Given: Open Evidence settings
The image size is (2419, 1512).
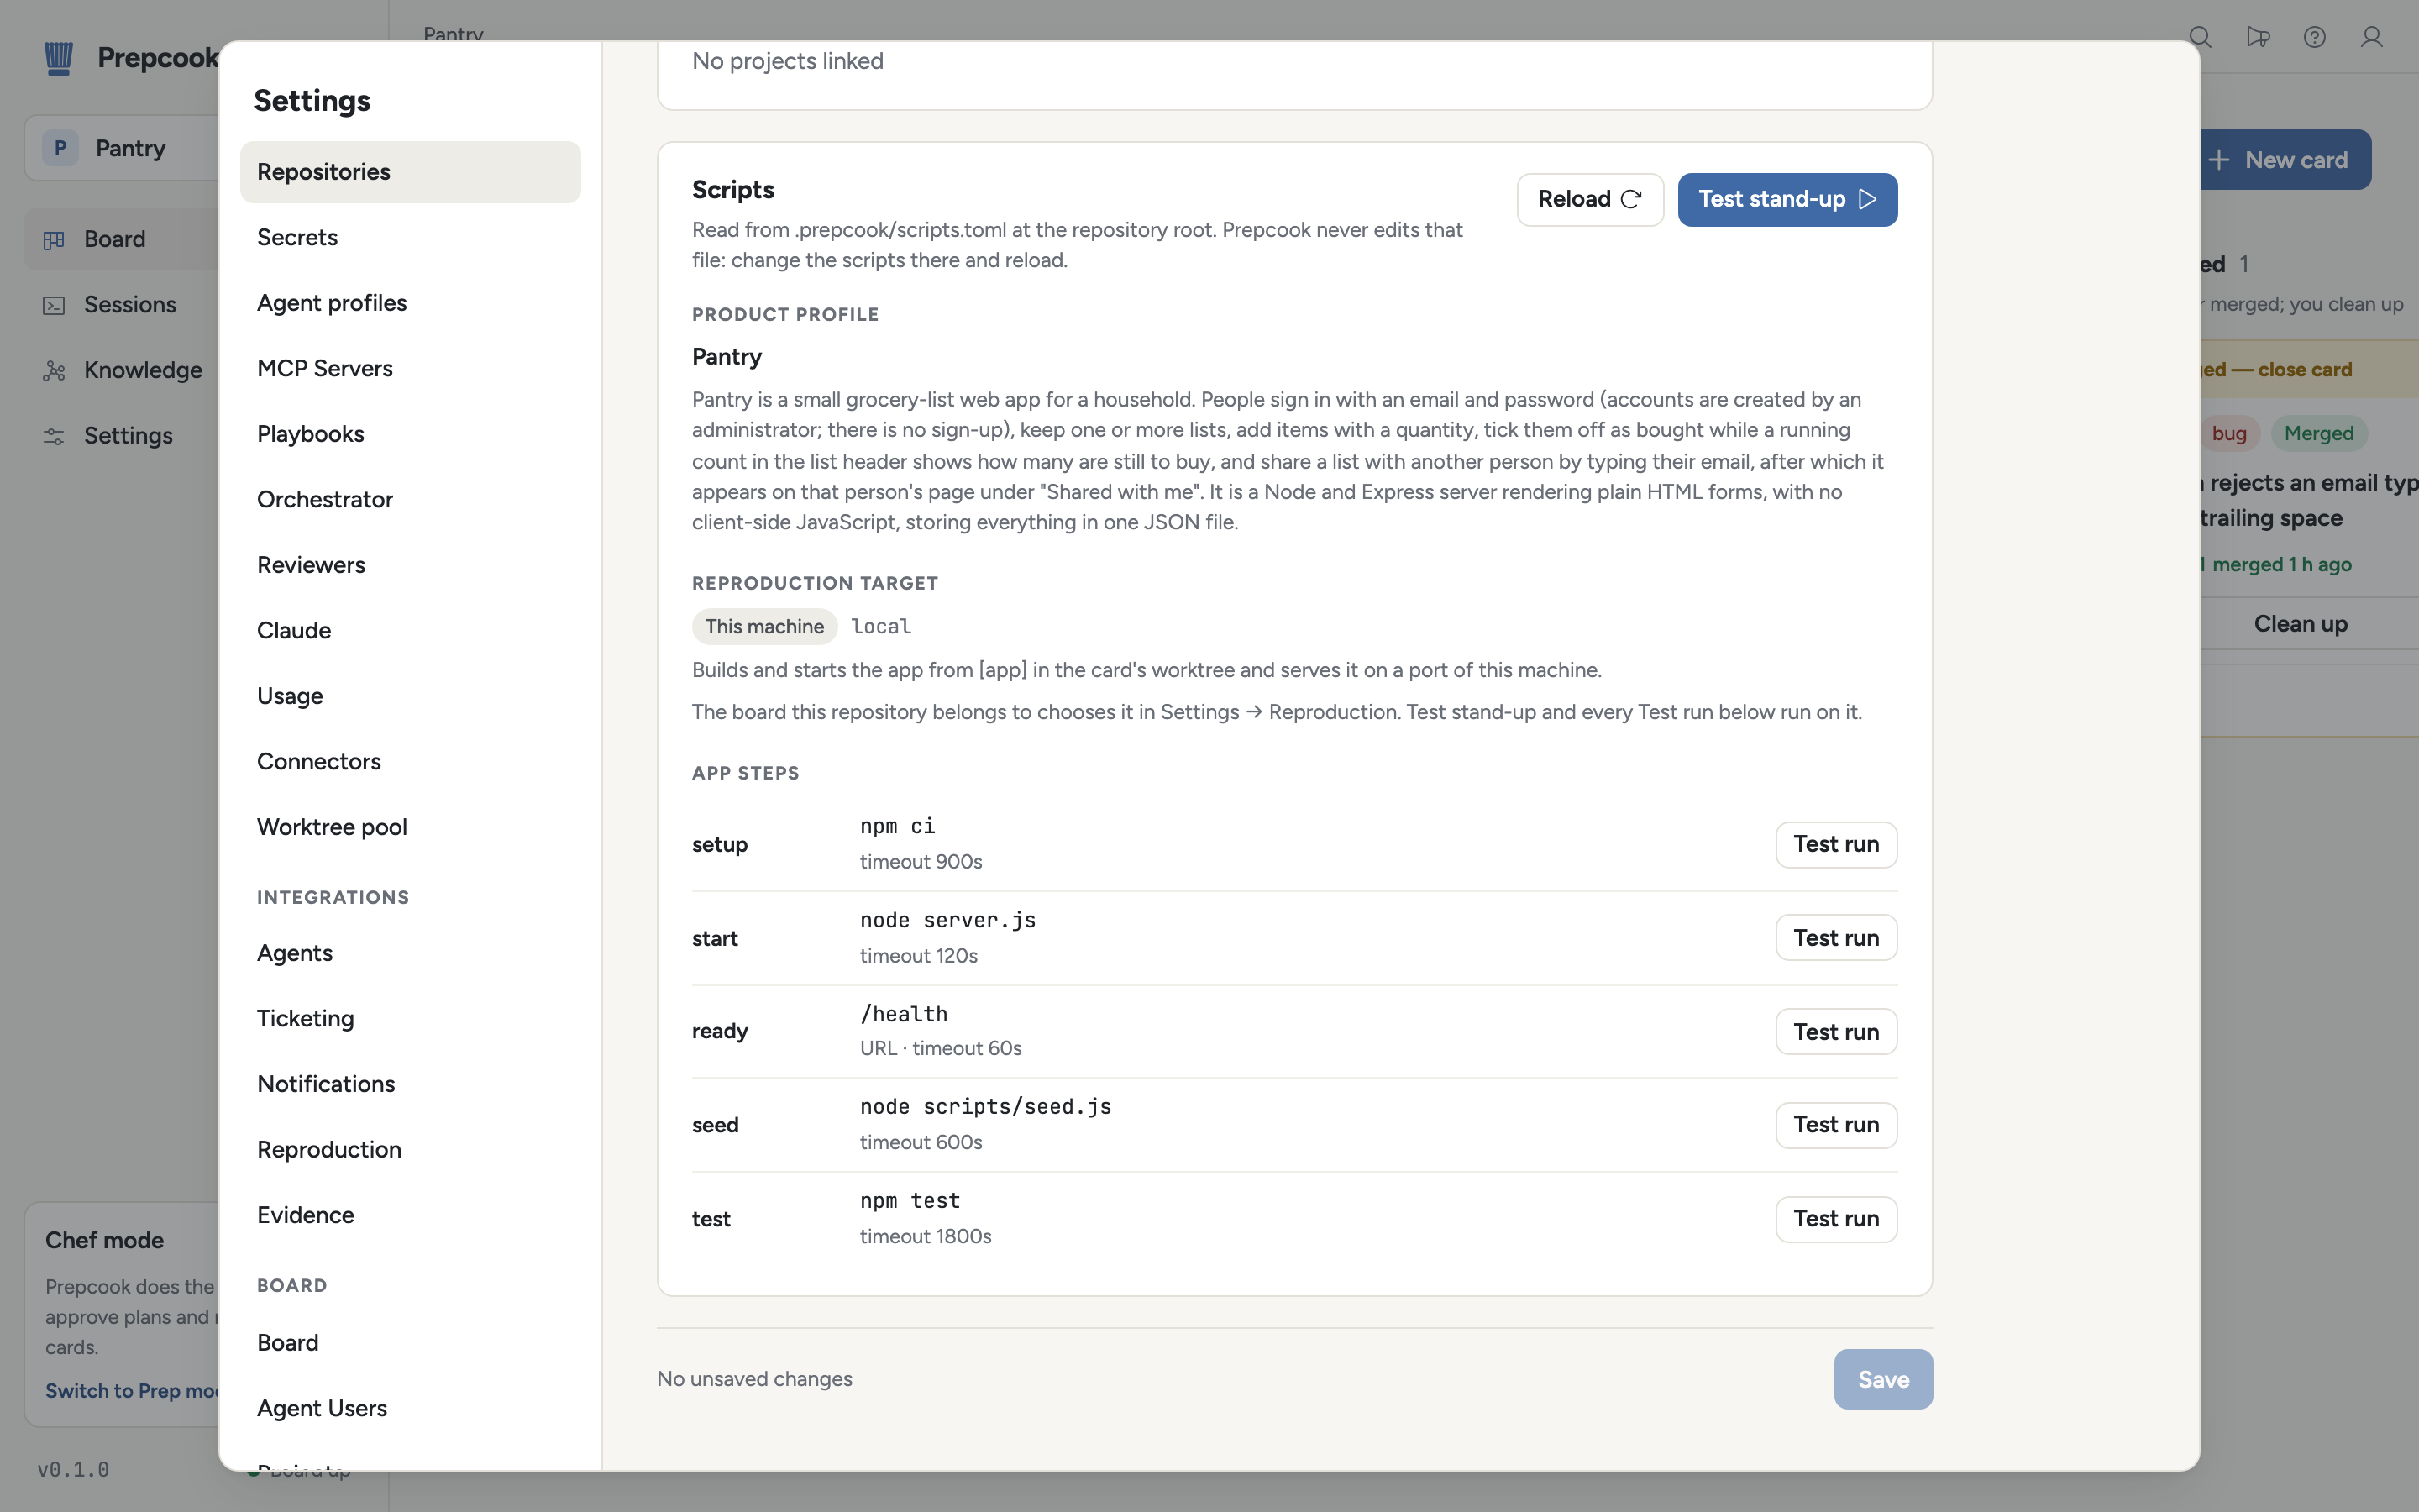Looking at the screenshot, I should [x=410, y=1215].
